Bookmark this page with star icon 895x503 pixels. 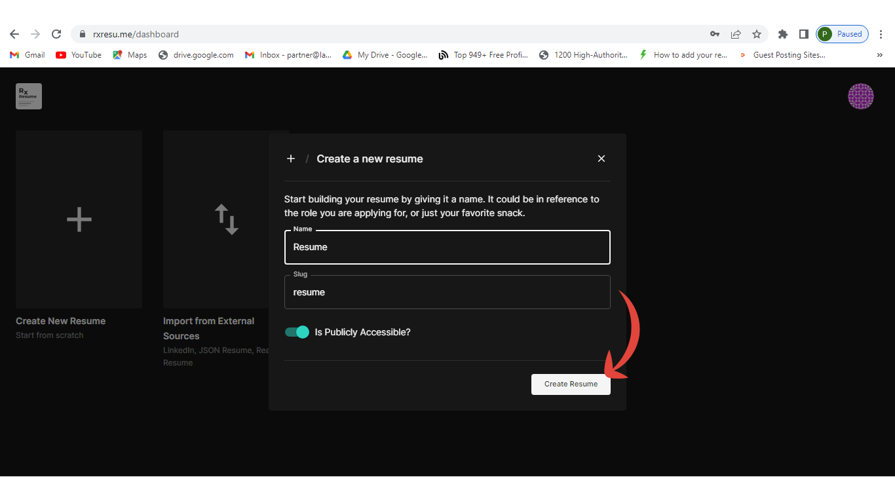(x=757, y=34)
